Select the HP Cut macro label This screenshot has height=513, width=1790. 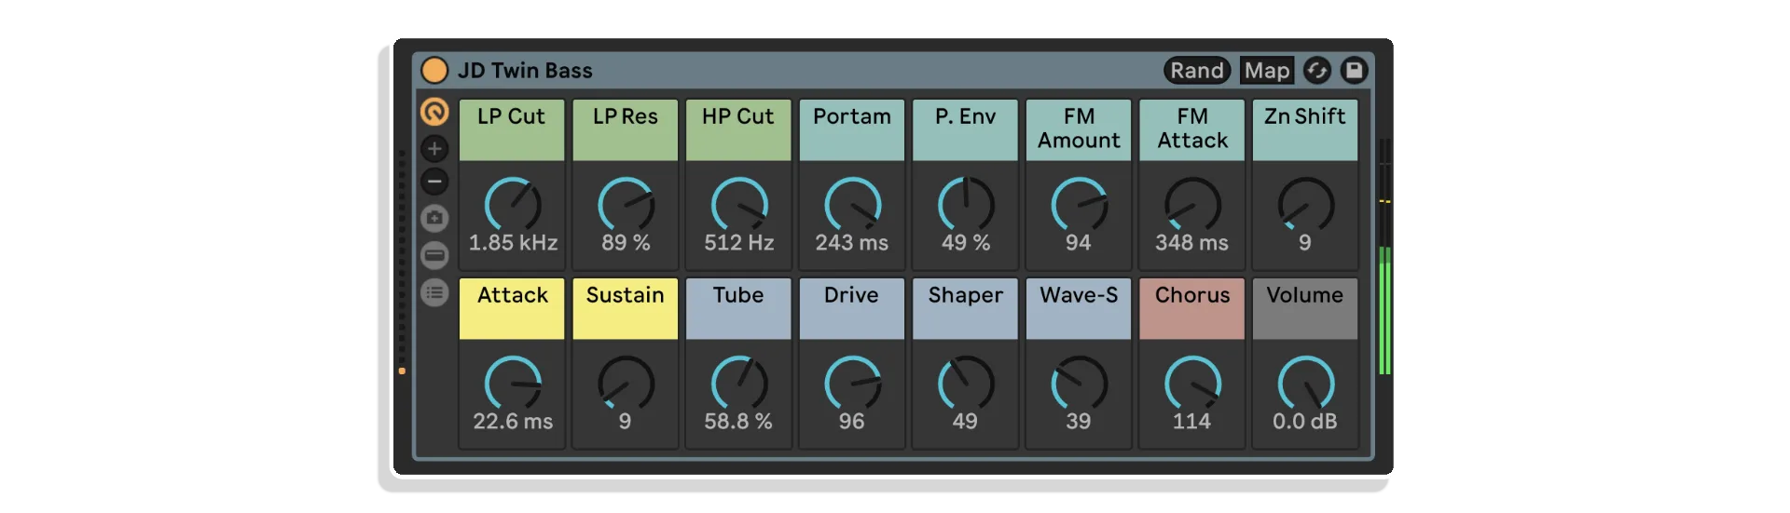(x=739, y=129)
